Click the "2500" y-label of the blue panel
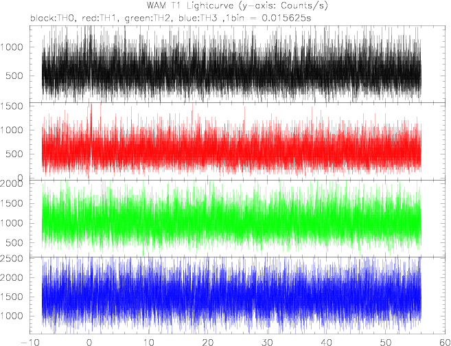This screenshot has height=346, width=451. (11, 259)
